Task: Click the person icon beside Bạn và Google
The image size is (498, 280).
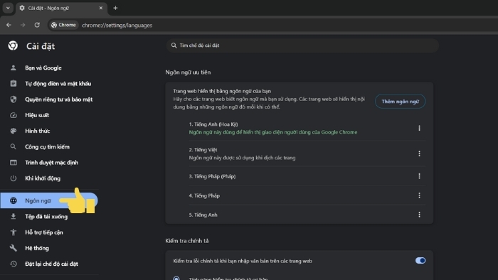Action: tap(13, 68)
